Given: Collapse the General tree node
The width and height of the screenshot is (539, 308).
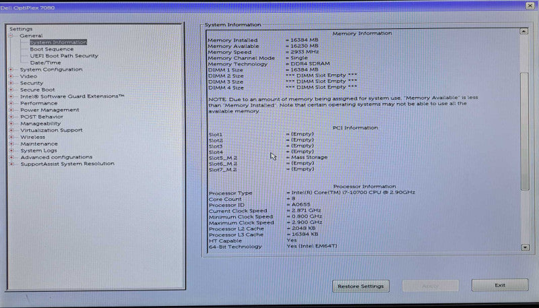Looking at the screenshot, I should [11, 36].
